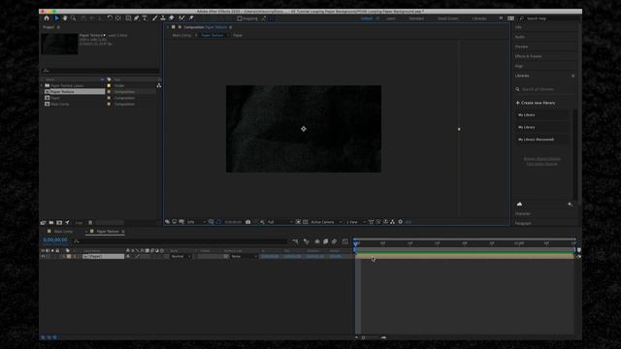
Task: Open the resolution Full dropdown
Action: click(x=280, y=222)
